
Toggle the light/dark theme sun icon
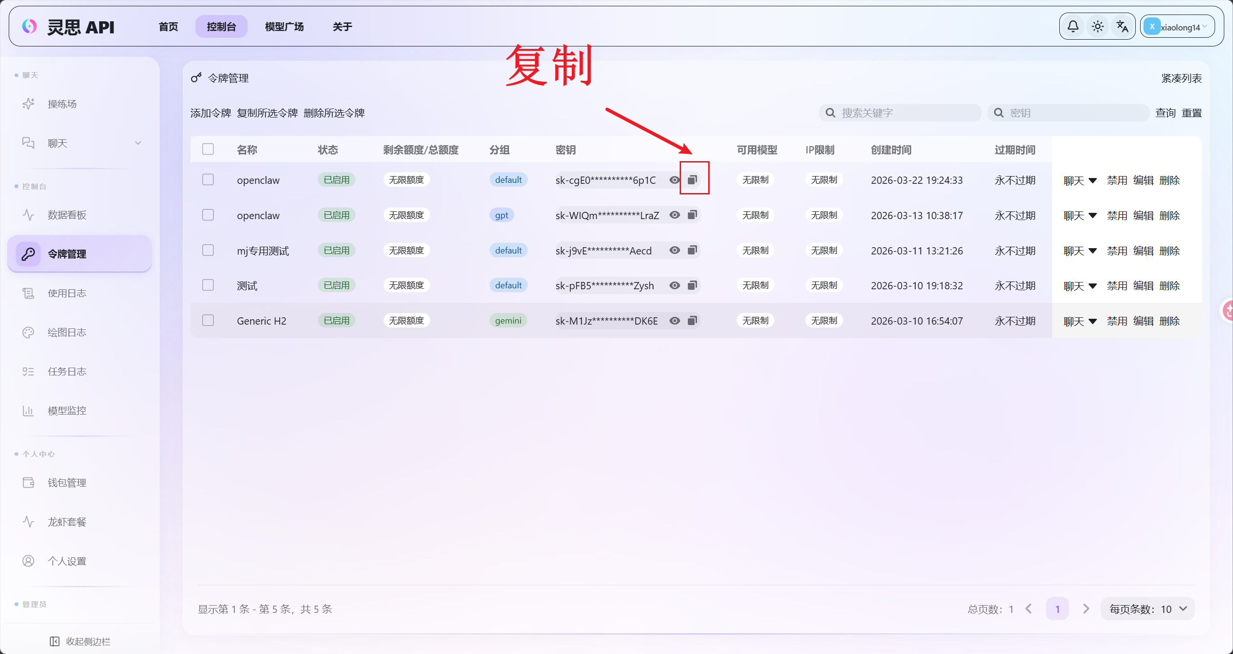(1098, 27)
